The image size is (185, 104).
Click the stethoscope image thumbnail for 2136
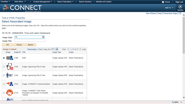click(x=10, y=66)
